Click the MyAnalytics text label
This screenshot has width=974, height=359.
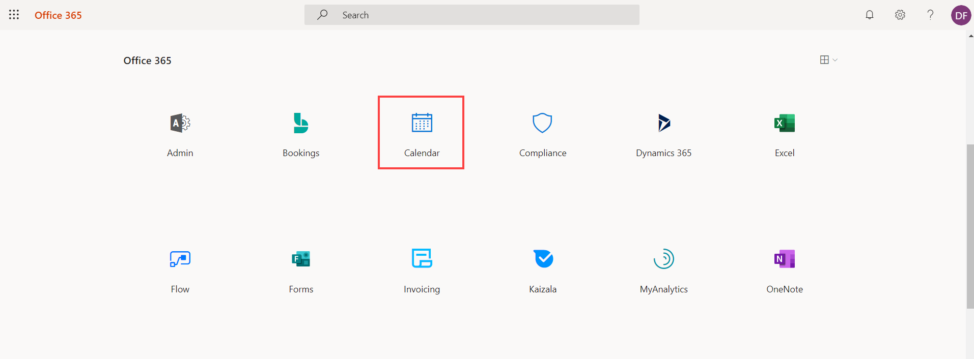click(x=664, y=289)
